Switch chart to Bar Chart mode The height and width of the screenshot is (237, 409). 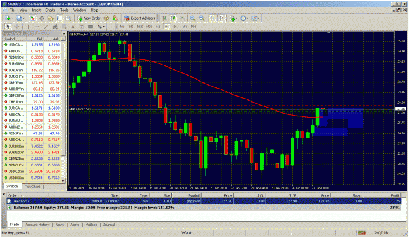165,18
